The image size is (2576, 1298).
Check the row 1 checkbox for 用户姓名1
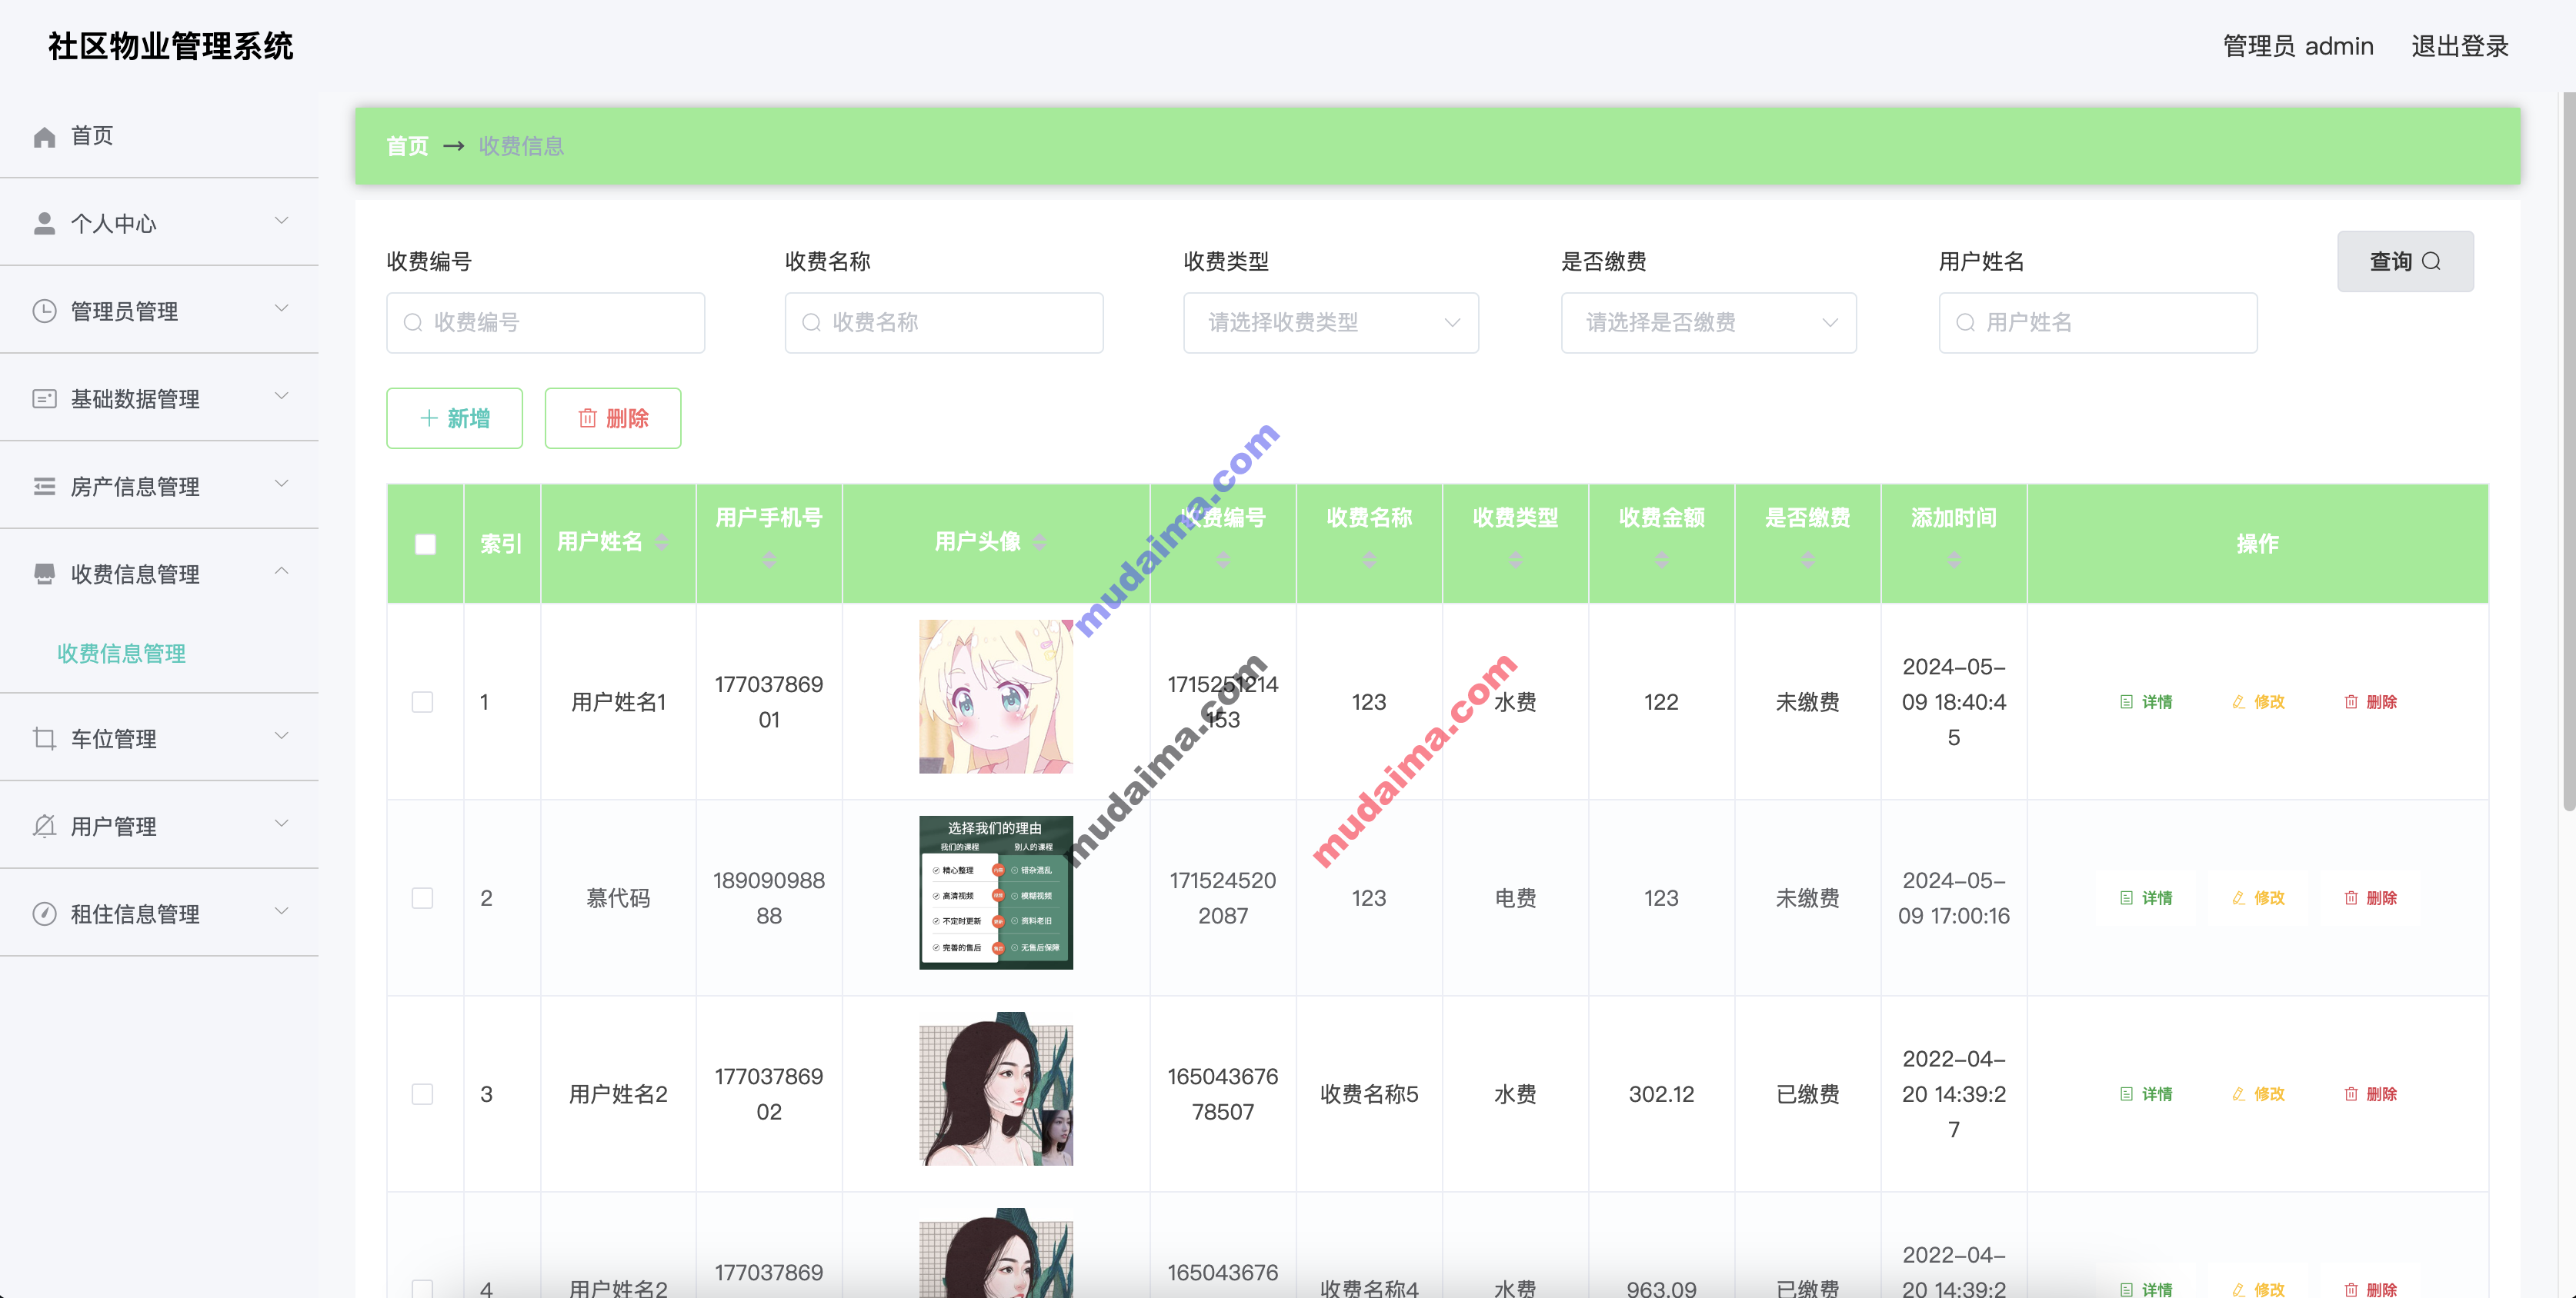point(422,701)
